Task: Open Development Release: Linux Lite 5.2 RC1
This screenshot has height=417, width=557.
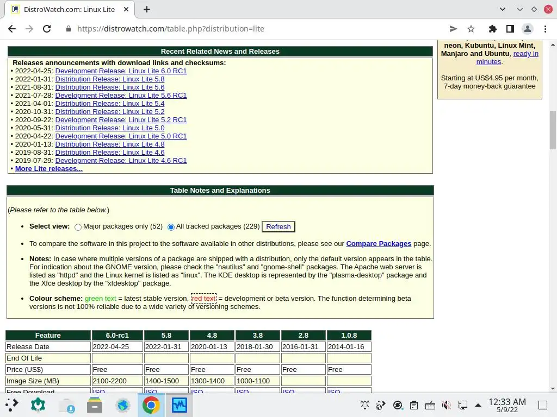Action: tap(121, 120)
